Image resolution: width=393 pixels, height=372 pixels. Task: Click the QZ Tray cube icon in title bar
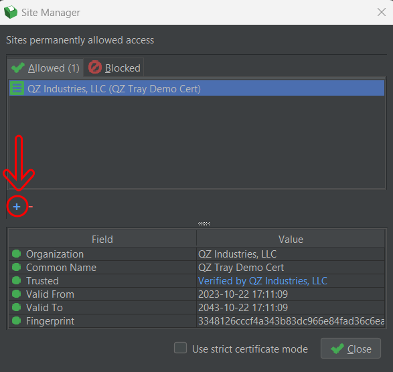pyautogui.click(x=11, y=12)
